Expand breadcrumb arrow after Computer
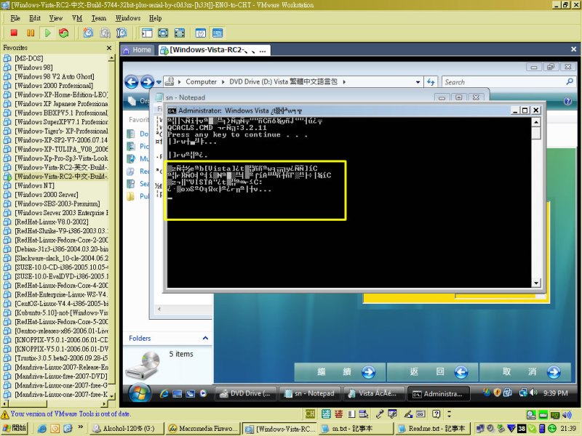Screen dimensions: 582x436 (223, 82)
